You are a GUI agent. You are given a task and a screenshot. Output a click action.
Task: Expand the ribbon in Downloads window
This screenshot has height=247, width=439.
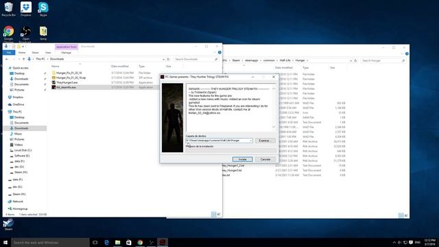[215, 52]
